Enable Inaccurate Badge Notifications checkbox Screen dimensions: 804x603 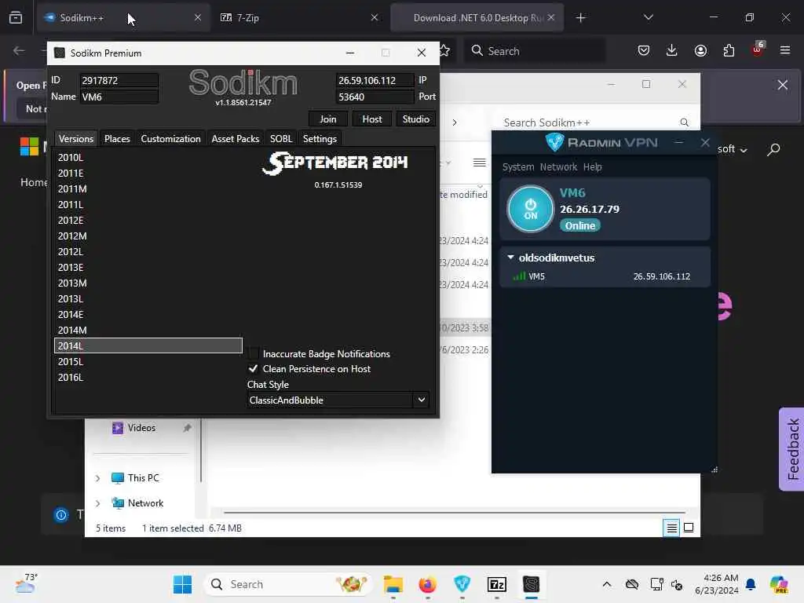(x=254, y=353)
